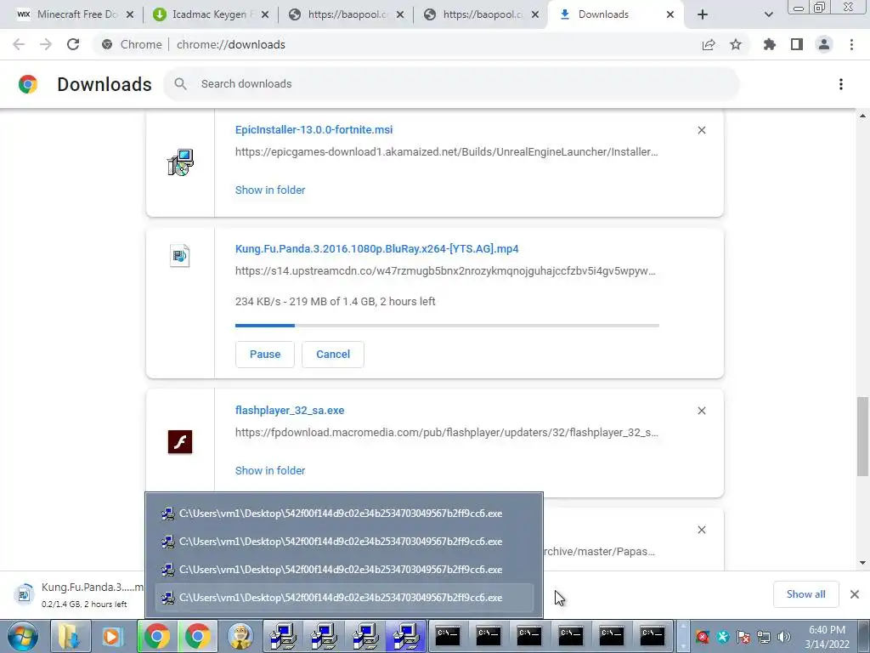Select the highlighted fourth exe window entry
Viewport: 870px width, 653px height.
(x=344, y=598)
